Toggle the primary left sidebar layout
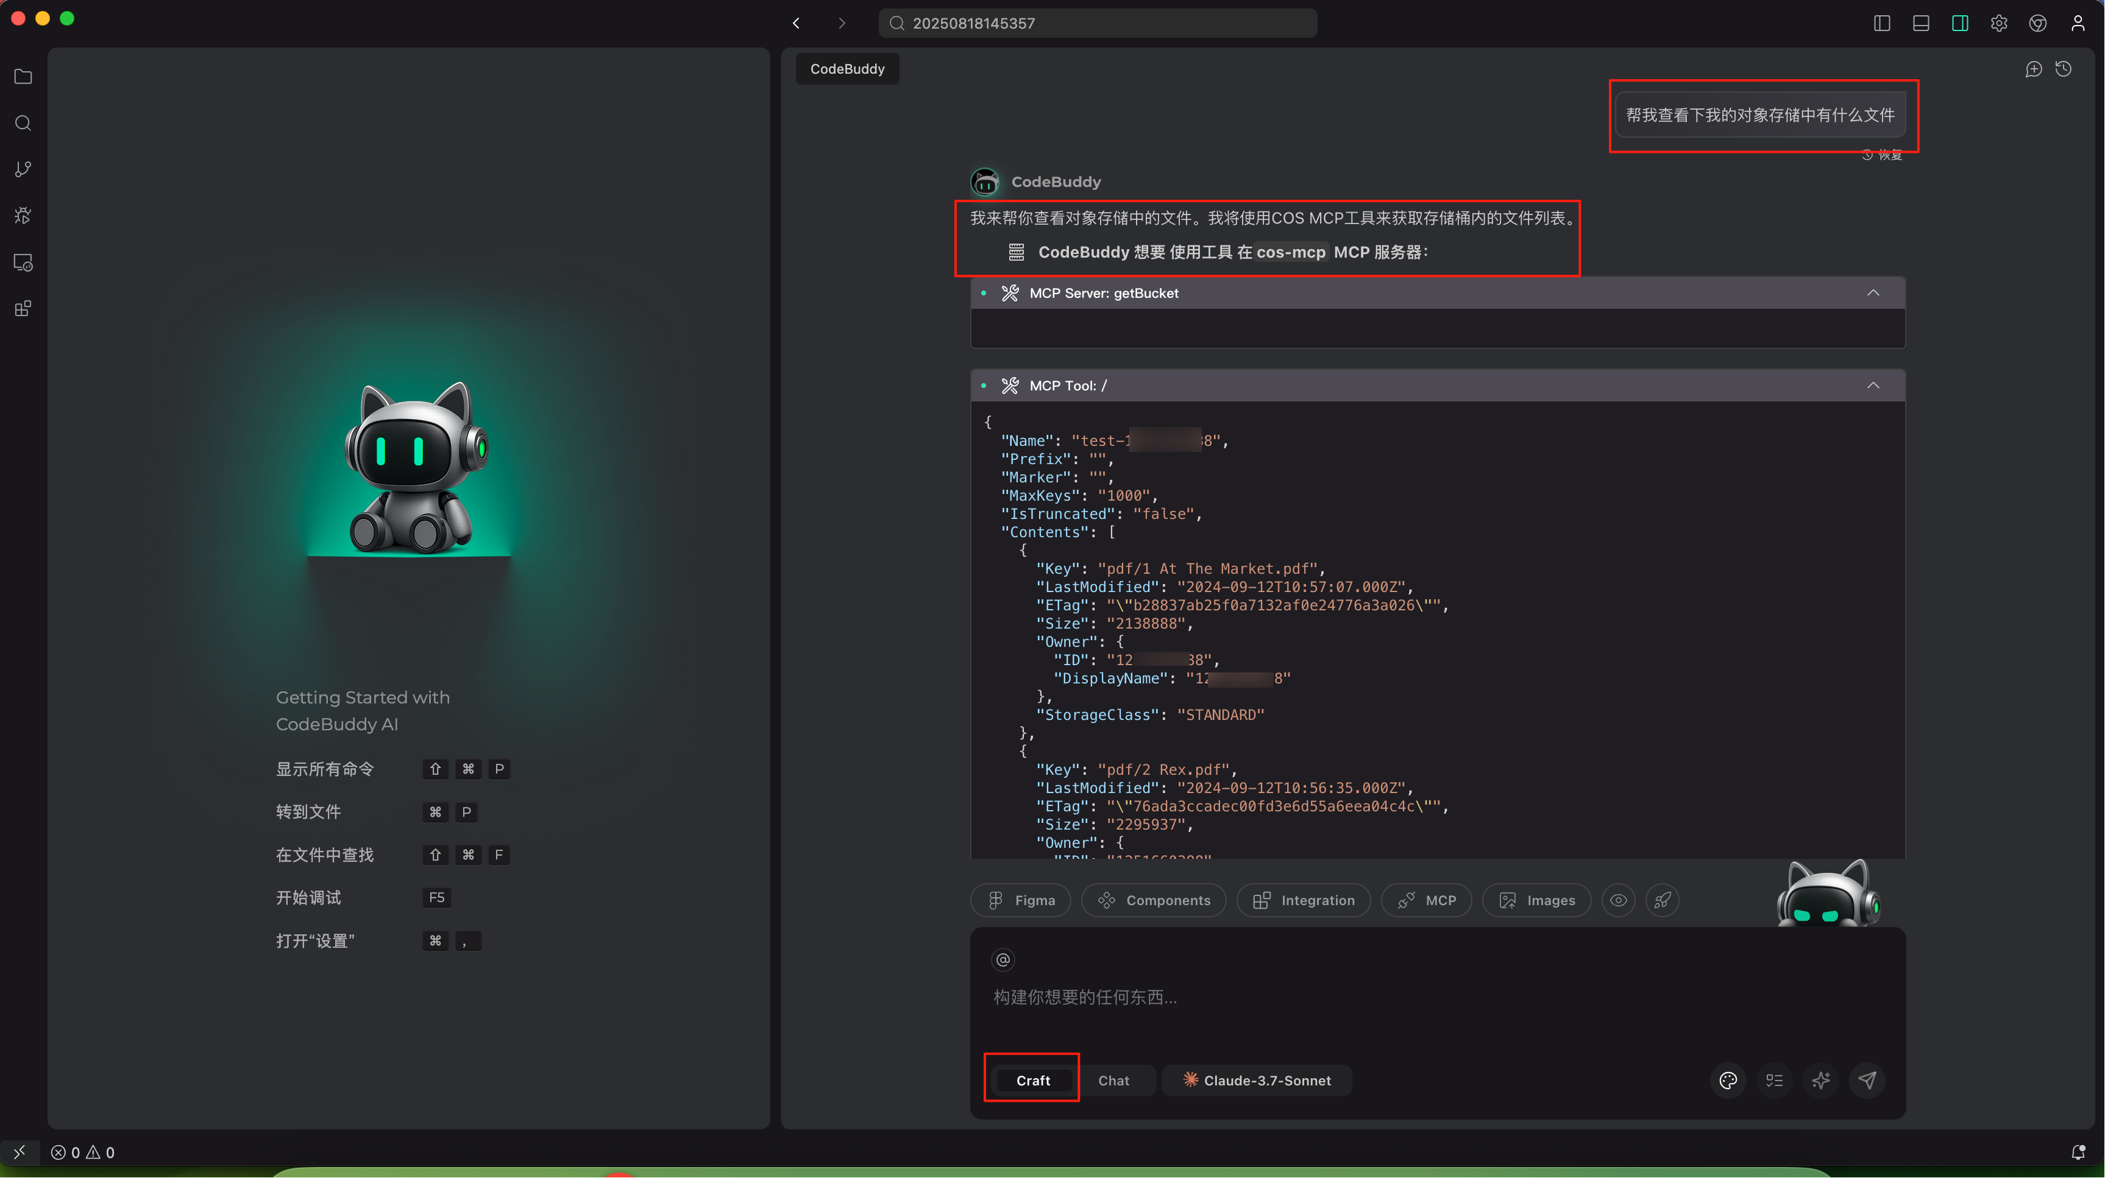 tap(1882, 23)
